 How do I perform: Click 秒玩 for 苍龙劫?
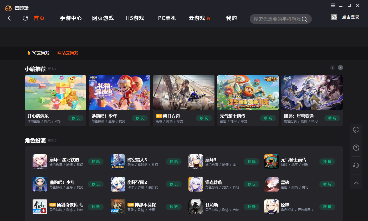click(252, 207)
